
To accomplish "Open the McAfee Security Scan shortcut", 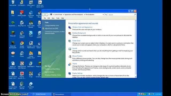I will tap(22, 75).
